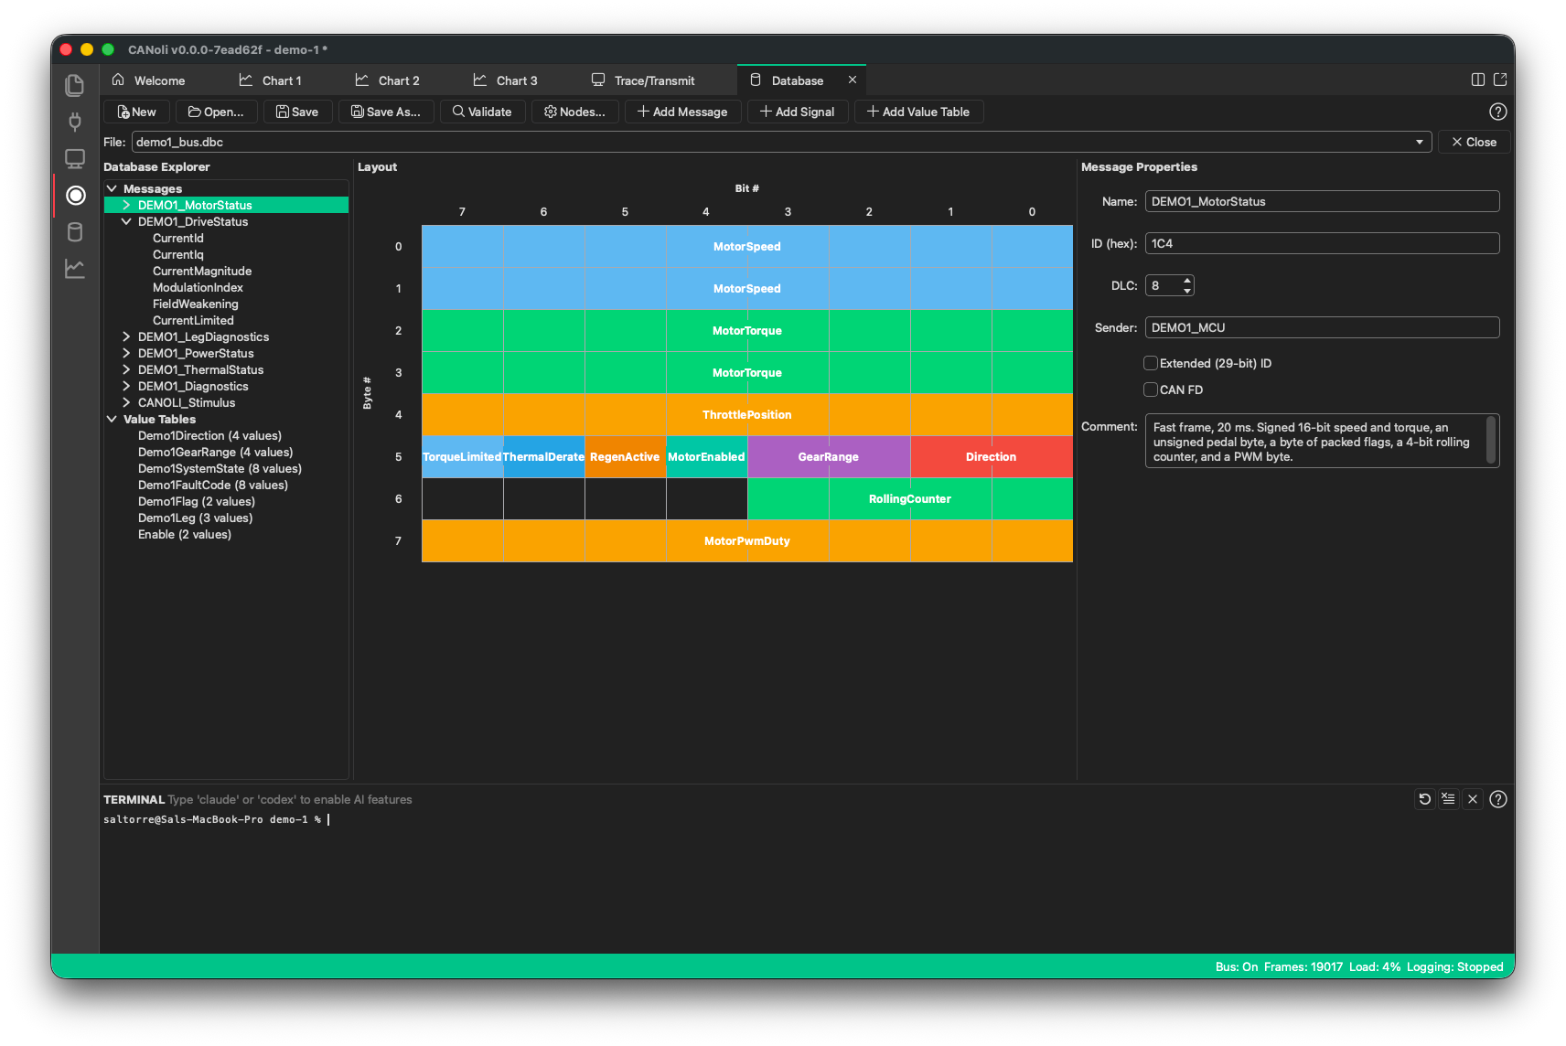Open Nodes... settings

tap(574, 112)
